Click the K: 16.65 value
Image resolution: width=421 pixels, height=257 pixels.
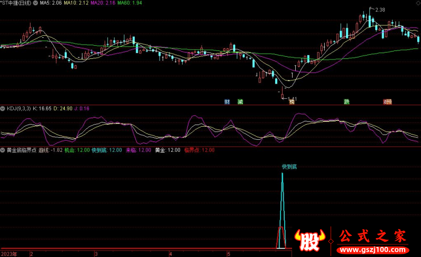pos(42,109)
